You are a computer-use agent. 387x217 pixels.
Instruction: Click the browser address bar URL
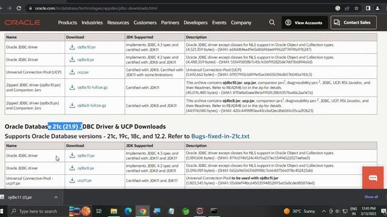96,8
